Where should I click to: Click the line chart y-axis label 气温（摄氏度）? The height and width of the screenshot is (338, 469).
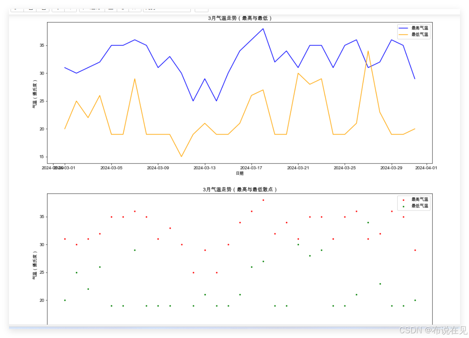tap(35, 94)
